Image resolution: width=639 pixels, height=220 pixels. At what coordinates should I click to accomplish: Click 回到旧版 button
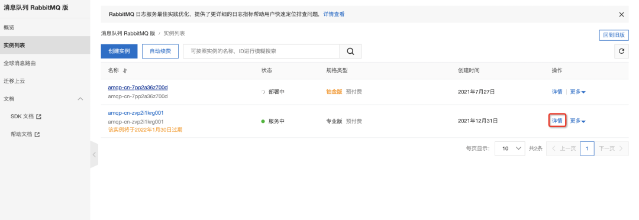click(x=614, y=35)
